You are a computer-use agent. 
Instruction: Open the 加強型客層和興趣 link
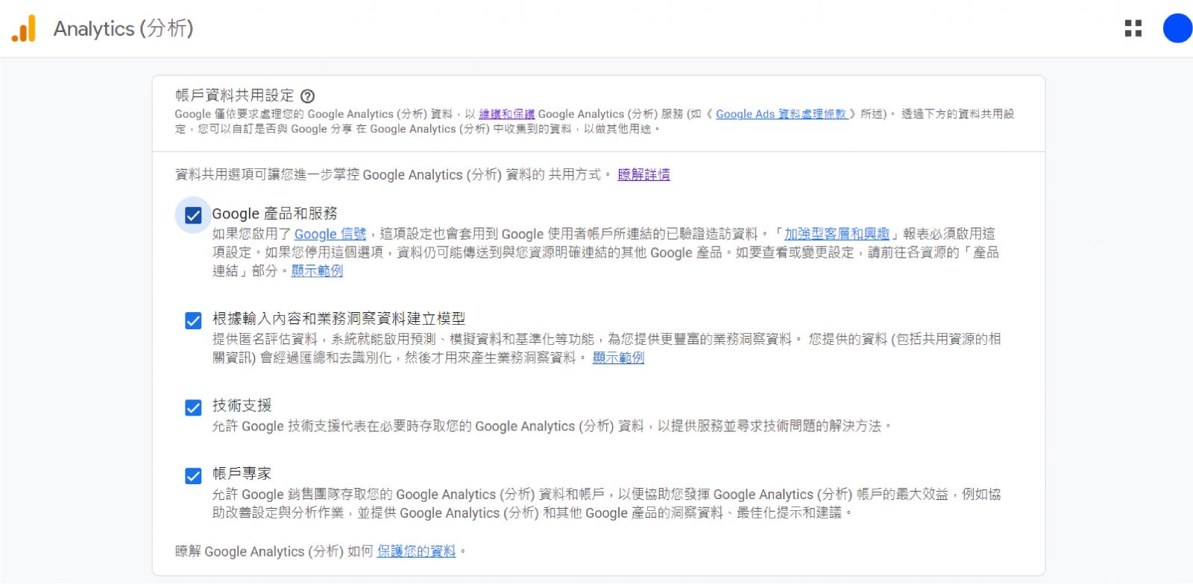click(x=837, y=234)
